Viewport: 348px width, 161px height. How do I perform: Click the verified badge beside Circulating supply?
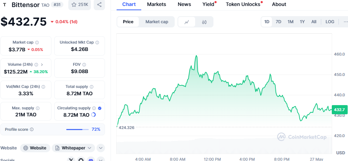point(100,108)
